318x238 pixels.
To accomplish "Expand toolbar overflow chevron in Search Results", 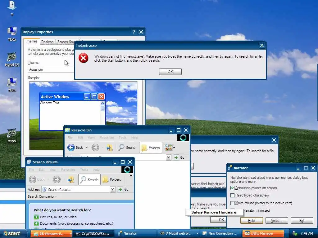I will (131, 175).
